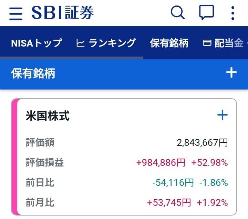Select the 保有銘柄 tab in navigation

[x=169, y=43]
